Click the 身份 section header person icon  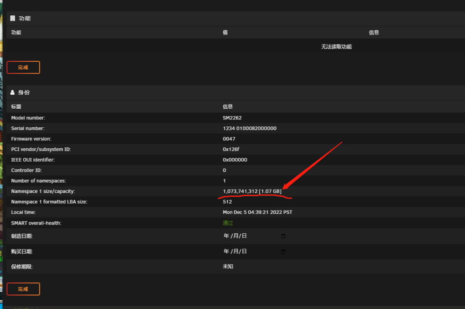click(x=13, y=92)
